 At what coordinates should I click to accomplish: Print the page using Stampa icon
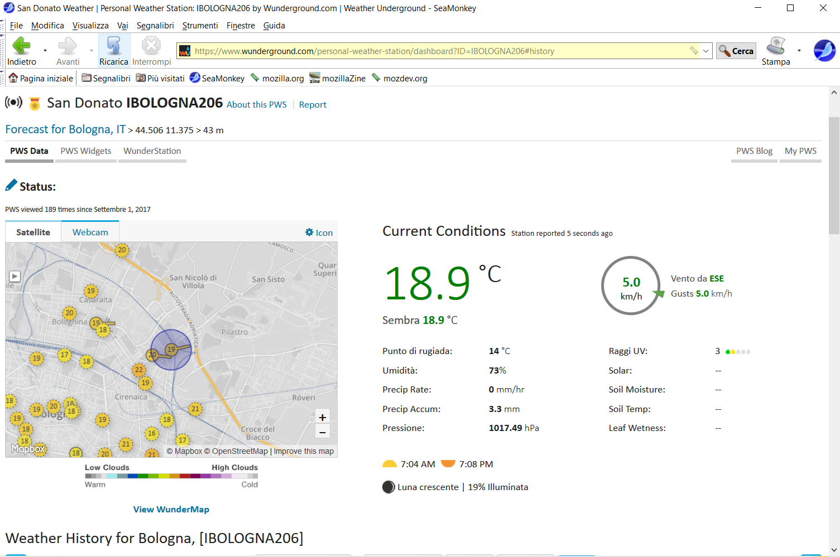tap(776, 46)
